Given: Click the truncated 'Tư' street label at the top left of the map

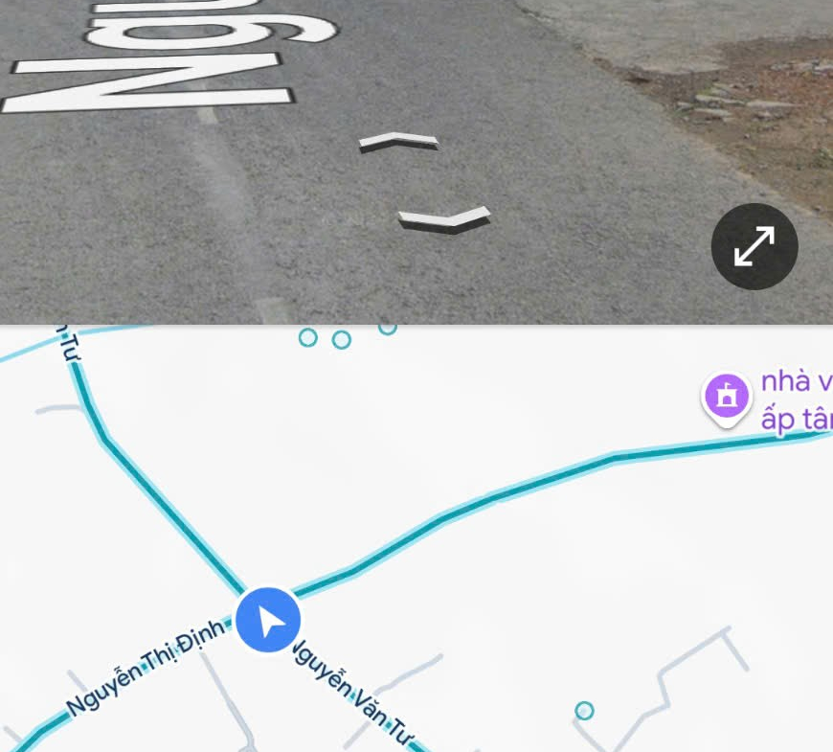Looking at the screenshot, I should coord(69,344).
